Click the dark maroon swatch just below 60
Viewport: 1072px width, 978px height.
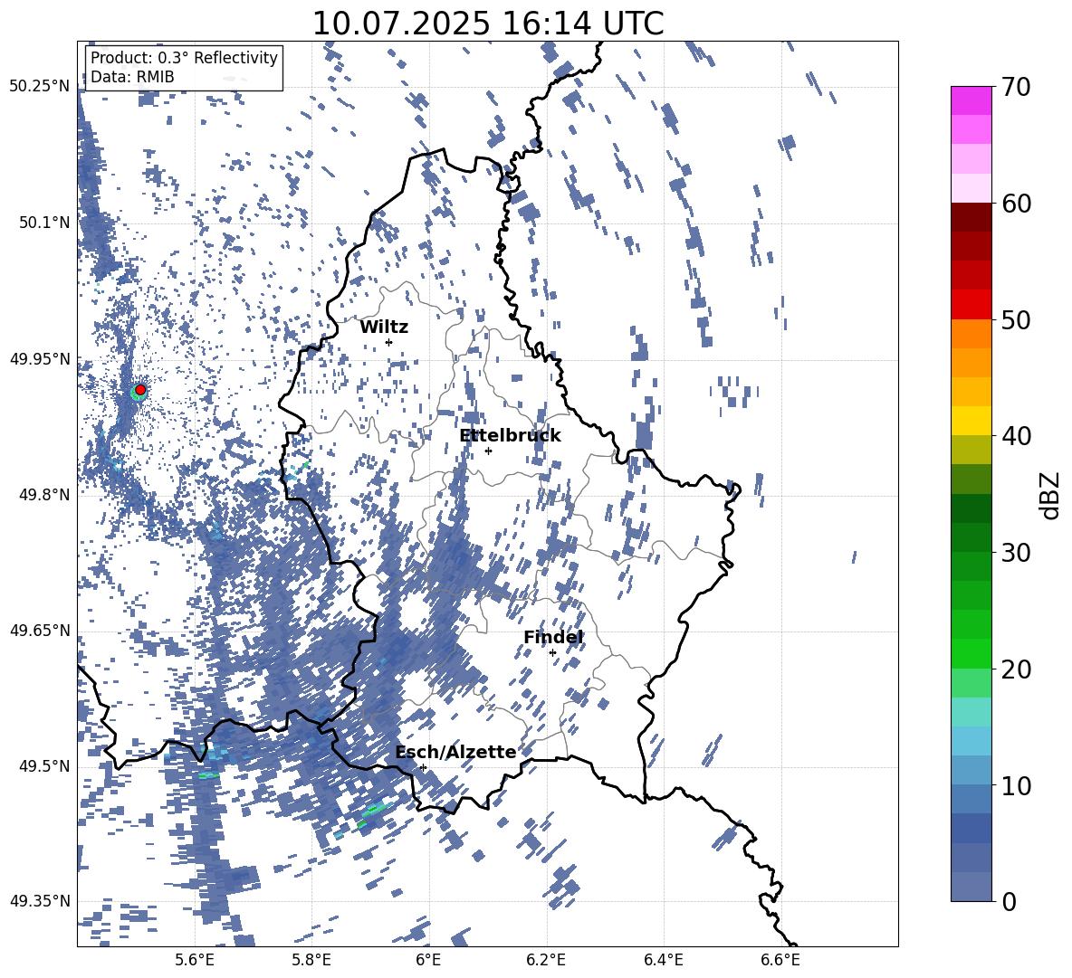pyautogui.click(x=971, y=217)
